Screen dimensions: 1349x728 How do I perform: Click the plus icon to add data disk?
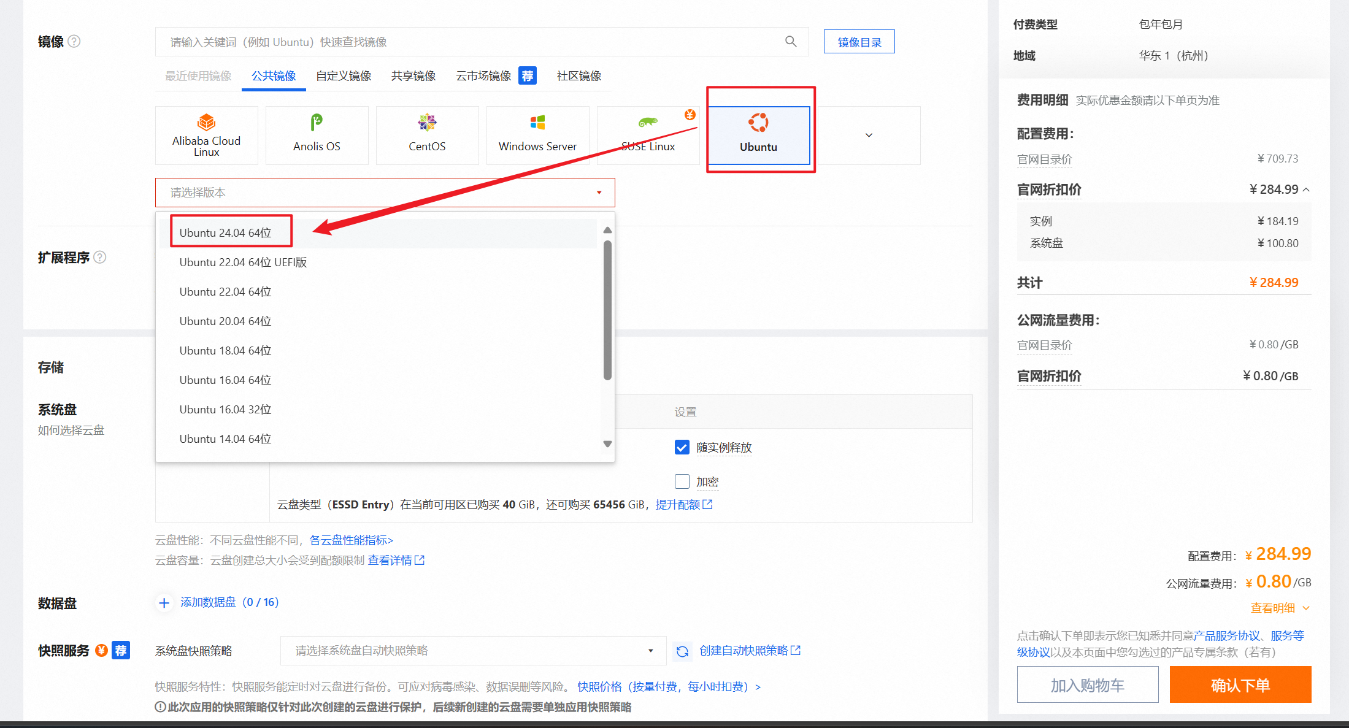pos(164,603)
